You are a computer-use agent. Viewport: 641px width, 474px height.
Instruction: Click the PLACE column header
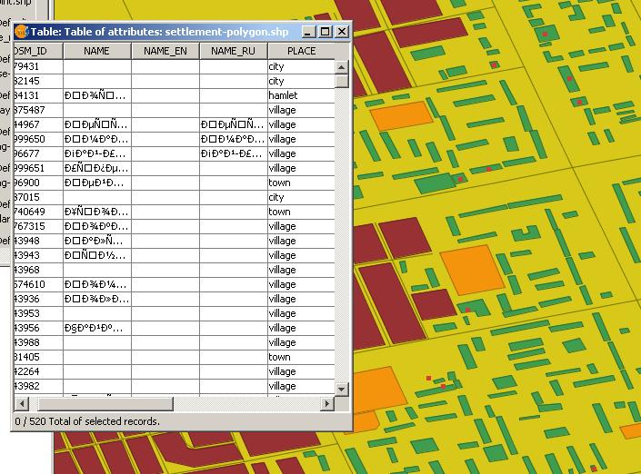point(301,51)
